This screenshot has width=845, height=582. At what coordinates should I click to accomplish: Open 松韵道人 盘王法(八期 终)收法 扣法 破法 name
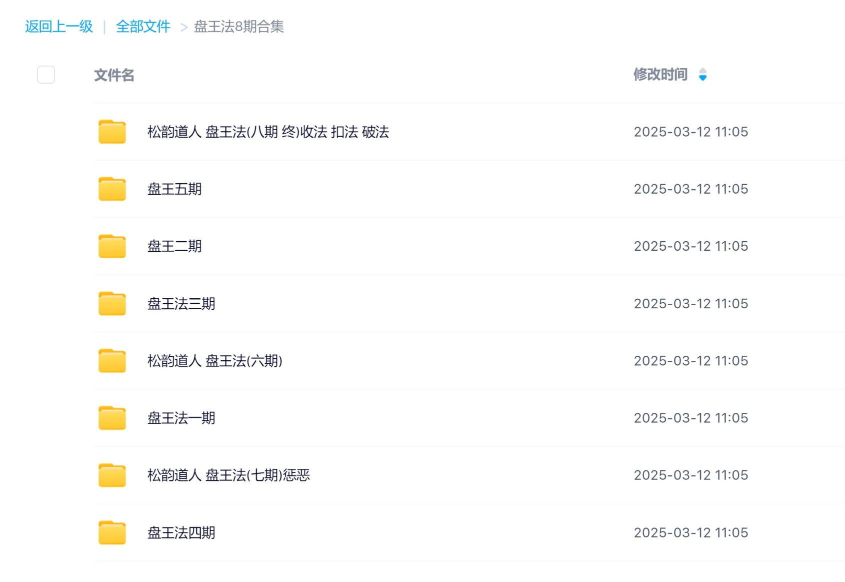pos(268,132)
